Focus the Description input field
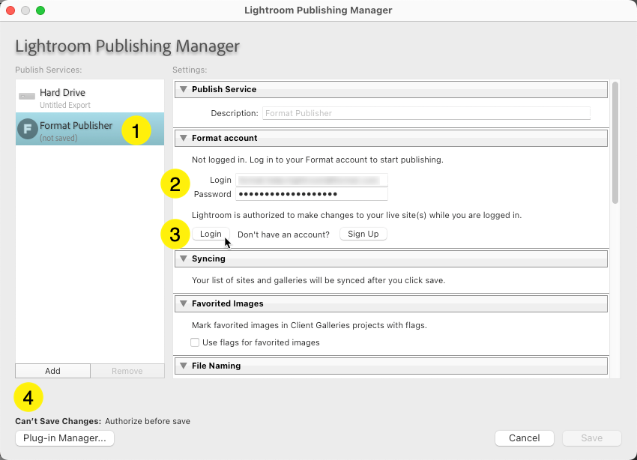 426,113
